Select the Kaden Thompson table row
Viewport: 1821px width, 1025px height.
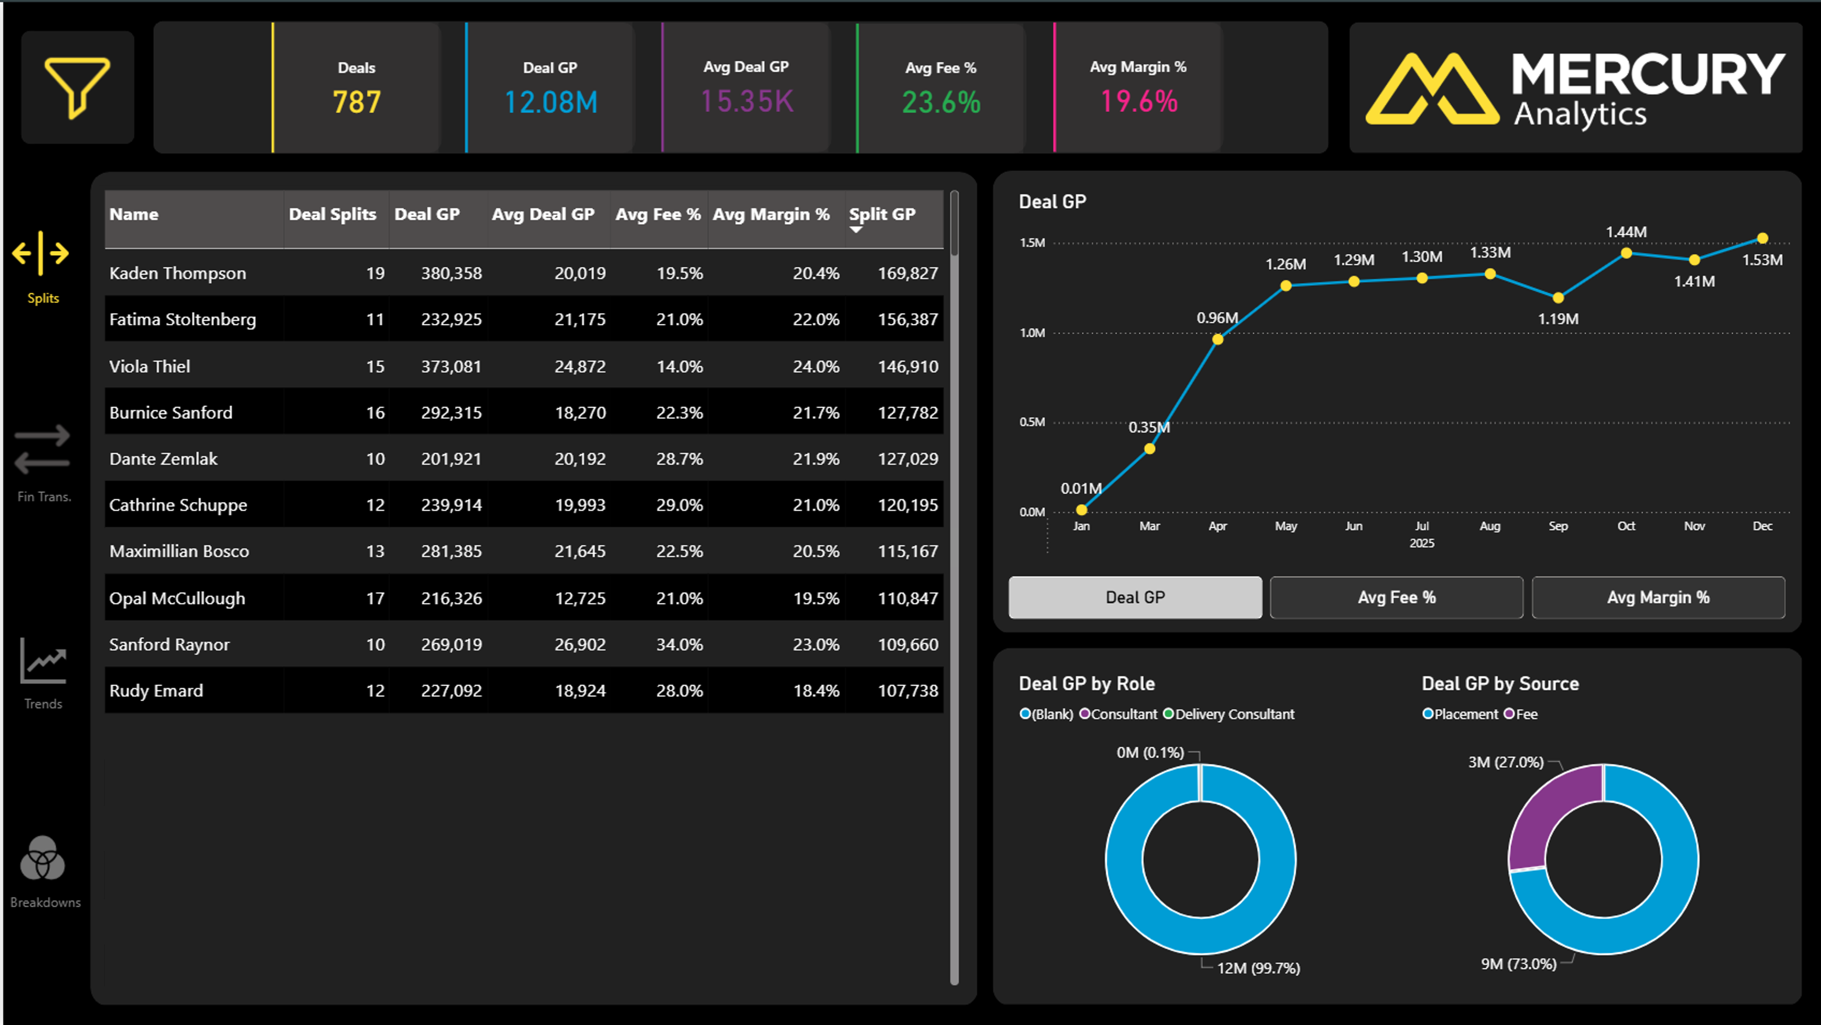[x=177, y=274]
